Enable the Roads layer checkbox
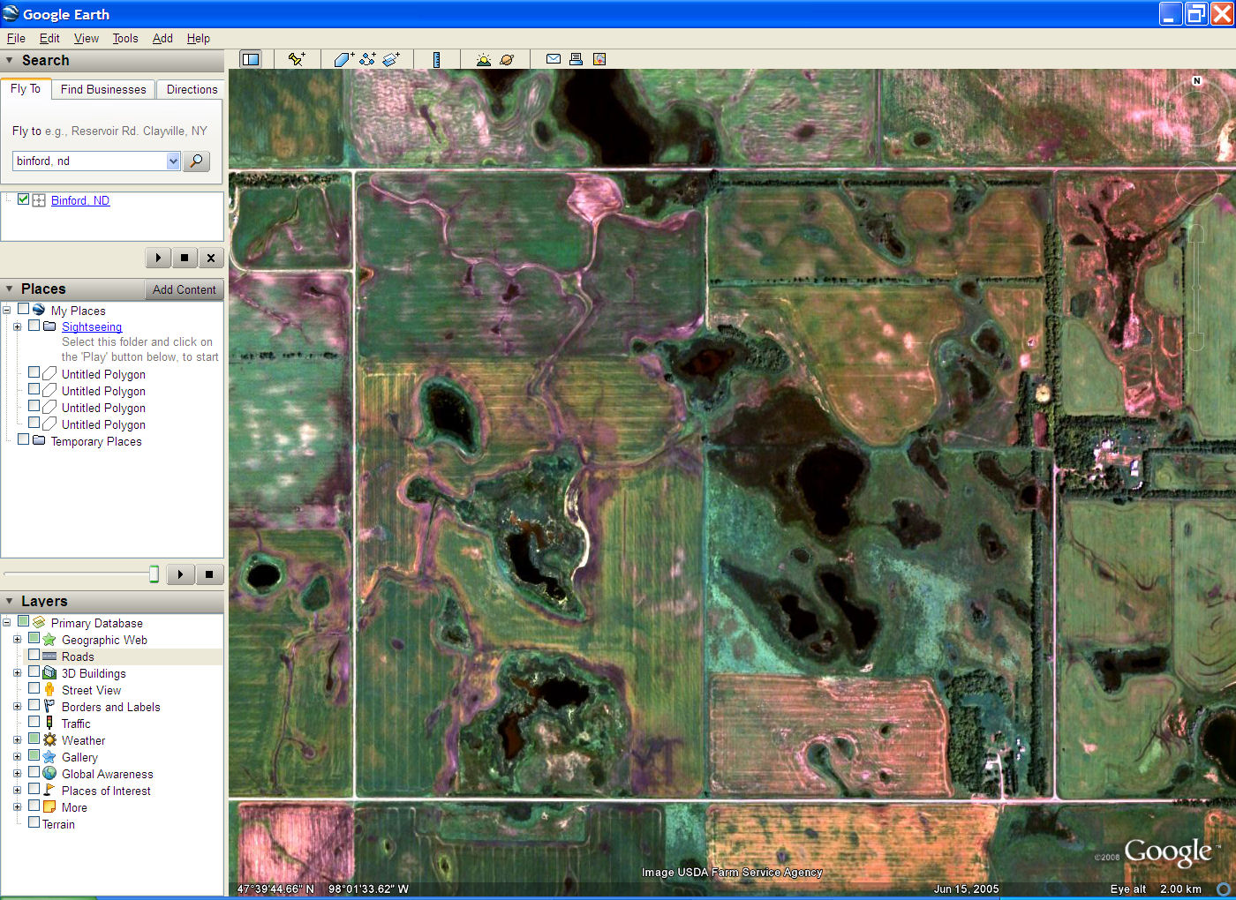The height and width of the screenshot is (900, 1236). [x=34, y=655]
